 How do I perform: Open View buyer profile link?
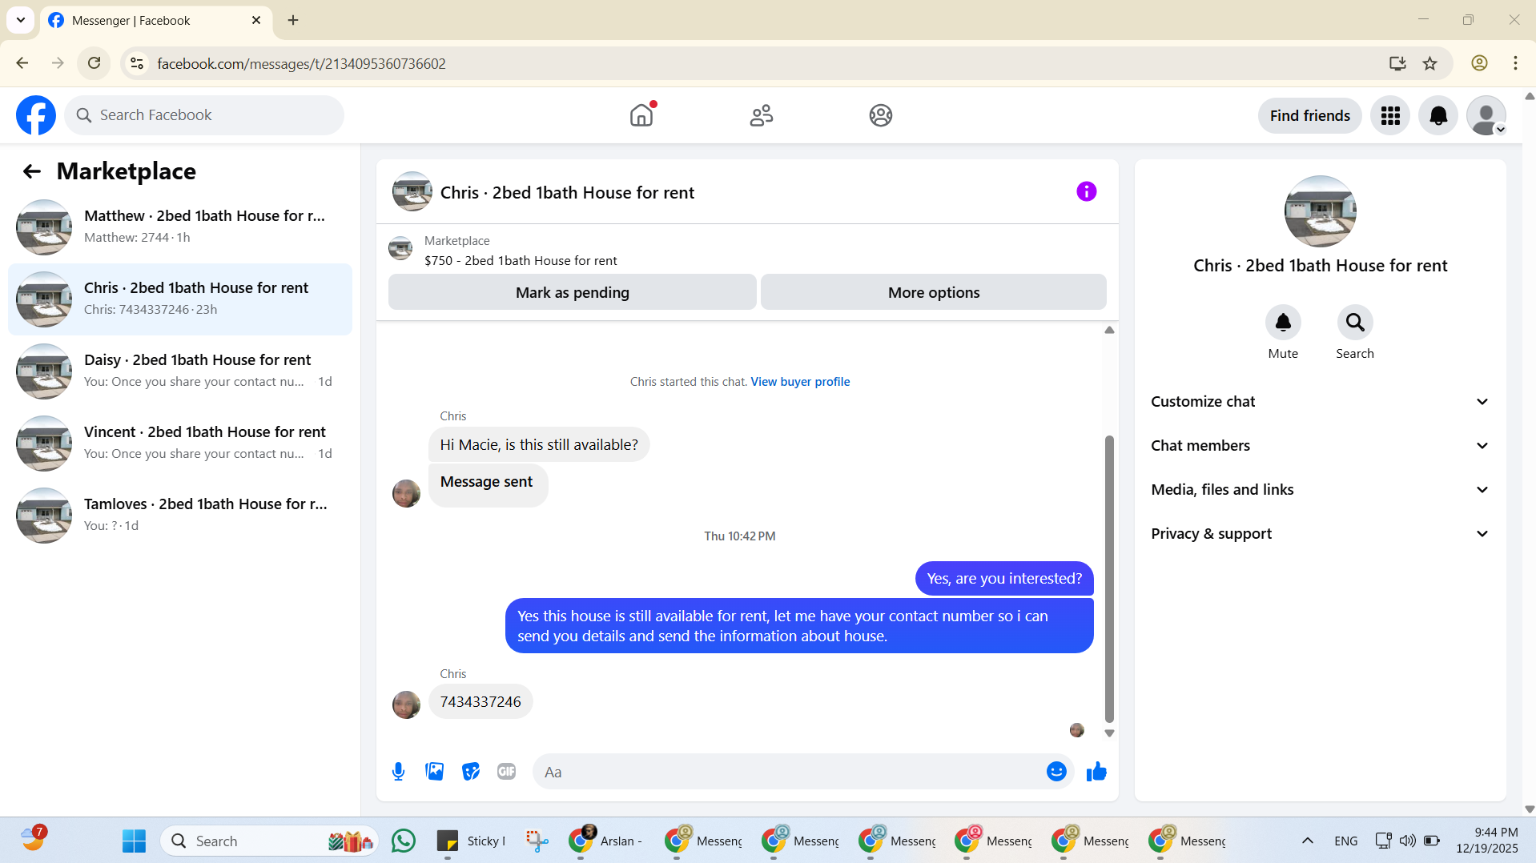click(x=800, y=382)
